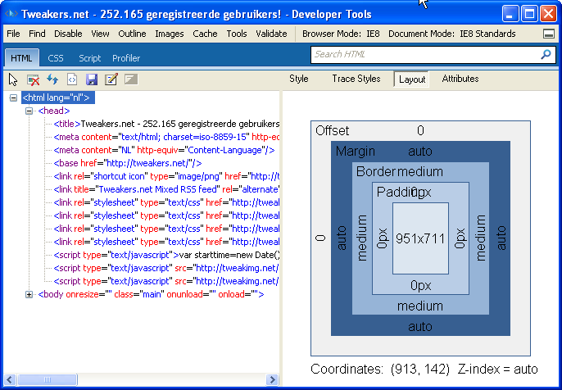Select the <title> Tweakers.net row
Viewport: 562px width, 390px height.
click(166, 124)
